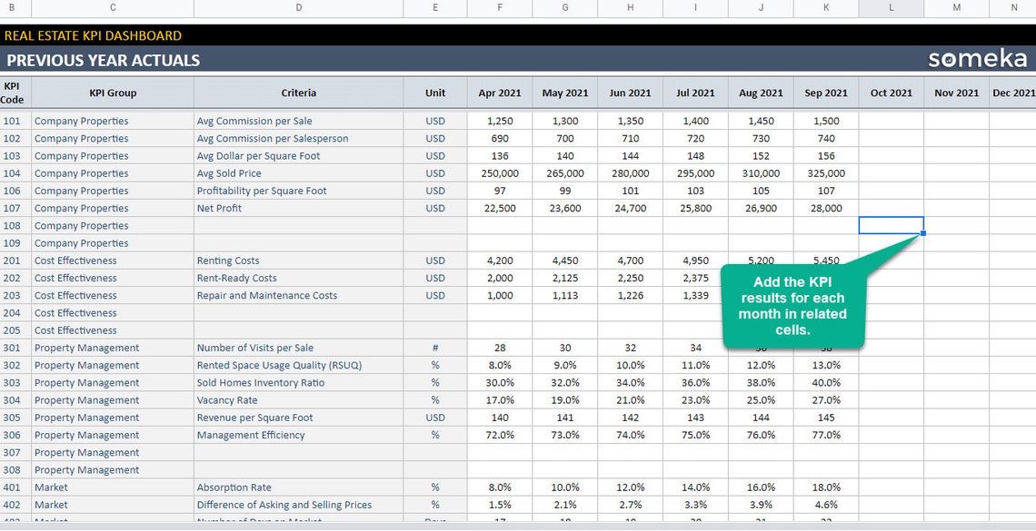Select the Avg Commission per Sale criteria cell
This screenshot has height=531, width=1036.
tap(254, 121)
